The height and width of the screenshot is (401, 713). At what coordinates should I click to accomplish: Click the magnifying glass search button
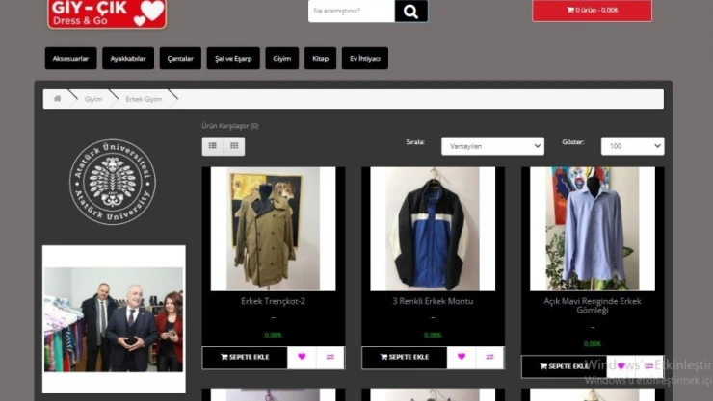(x=411, y=12)
